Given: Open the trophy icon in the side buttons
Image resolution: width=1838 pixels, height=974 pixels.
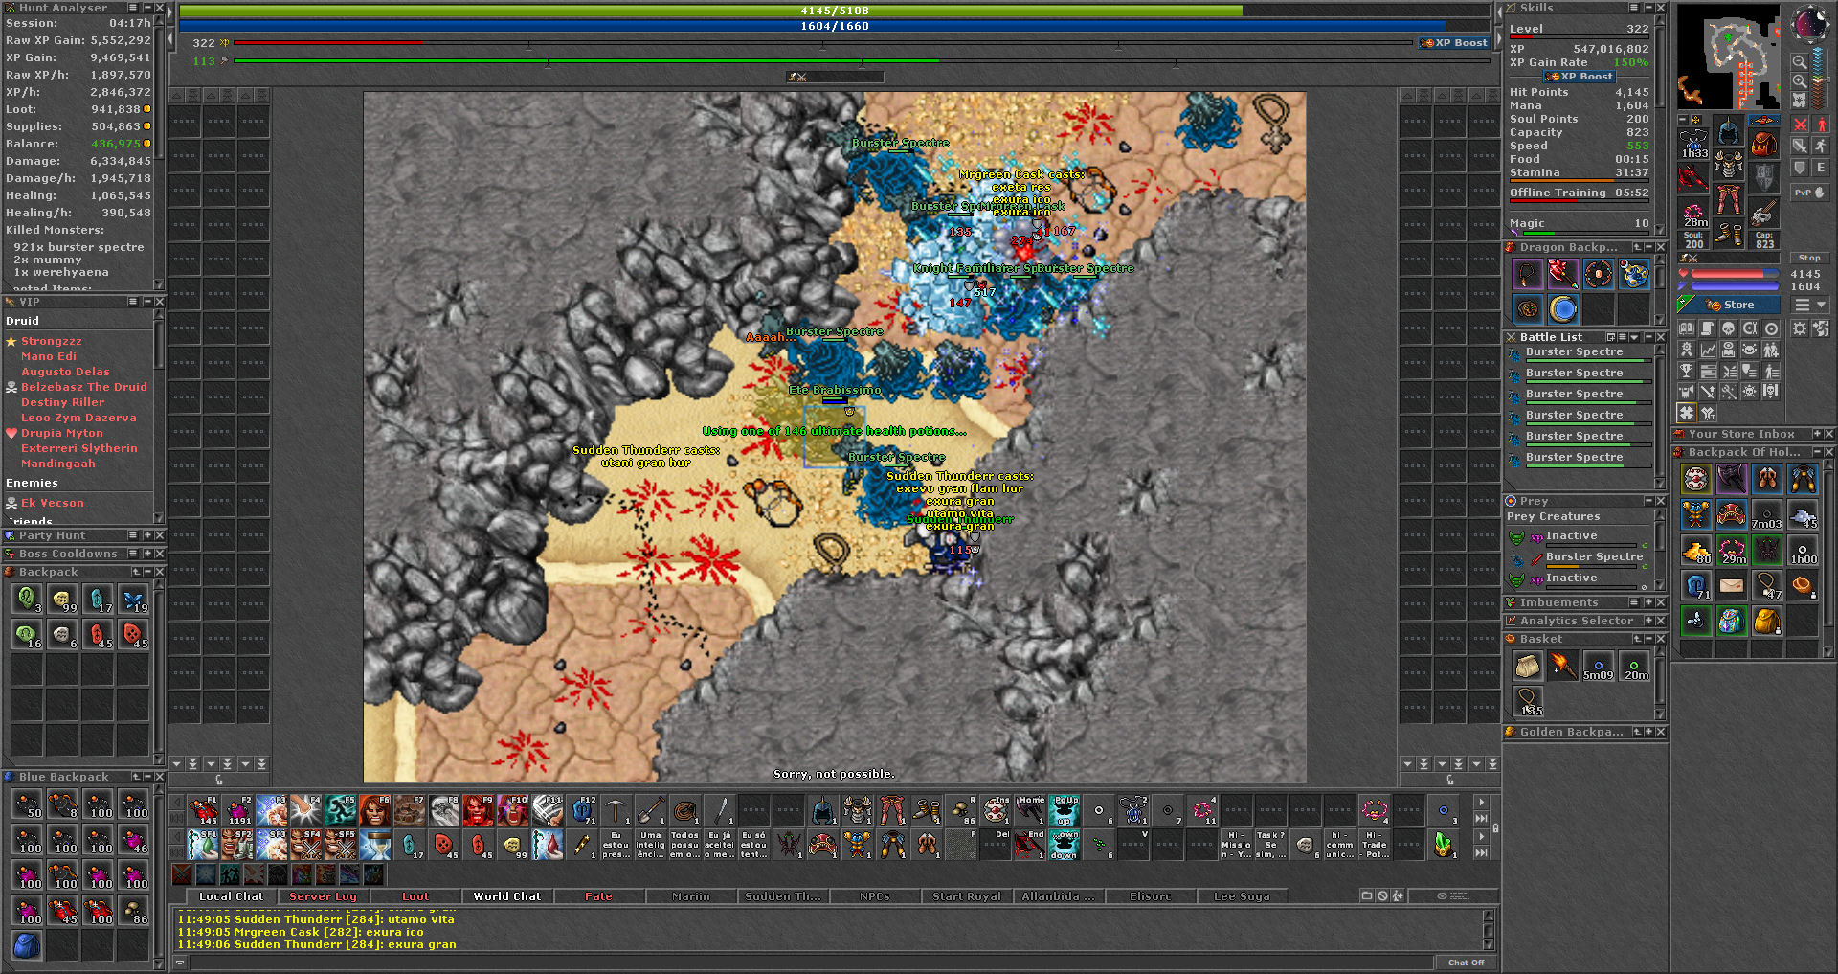Looking at the screenshot, I should click(x=1687, y=371).
